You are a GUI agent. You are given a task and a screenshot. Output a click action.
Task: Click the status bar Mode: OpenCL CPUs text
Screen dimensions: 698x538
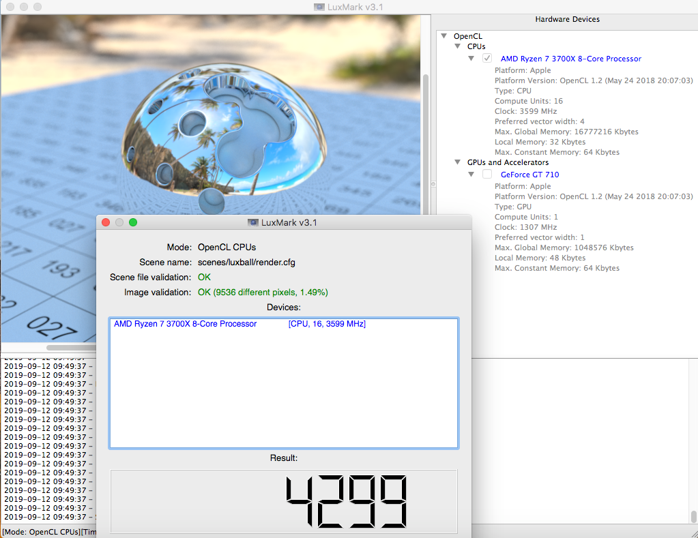pyautogui.click(x=42, y=532)
